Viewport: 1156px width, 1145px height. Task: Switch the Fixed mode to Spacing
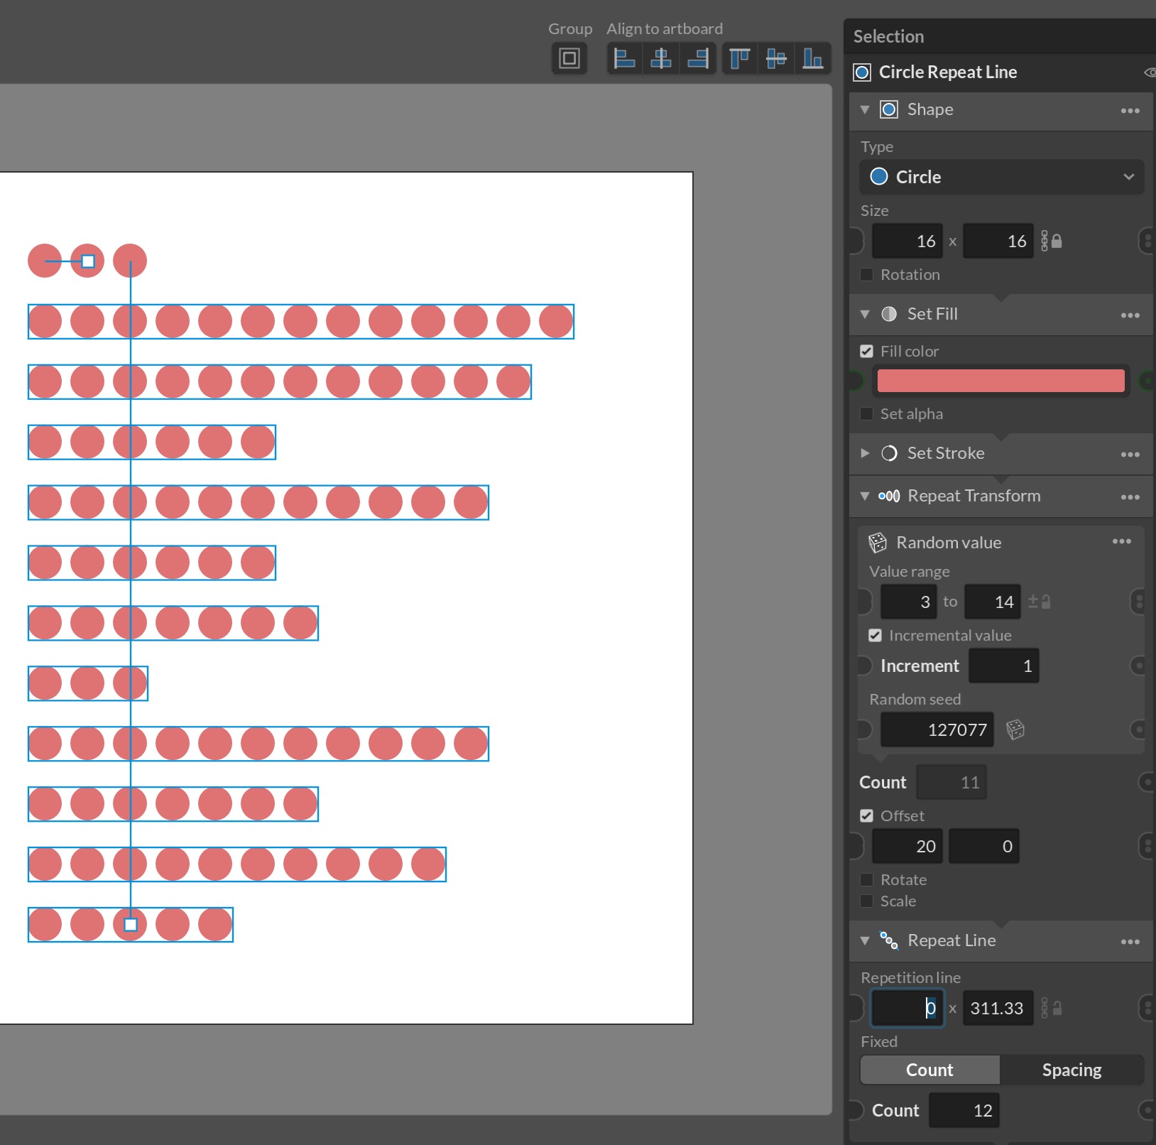[1072, 1070]
